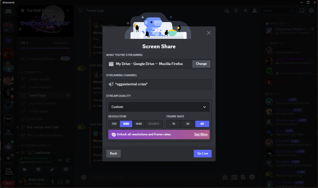Deafen yourself with the headphones icon
This screenshot has width=318, height=188.
pyautogui.click(x=60, y=182)
